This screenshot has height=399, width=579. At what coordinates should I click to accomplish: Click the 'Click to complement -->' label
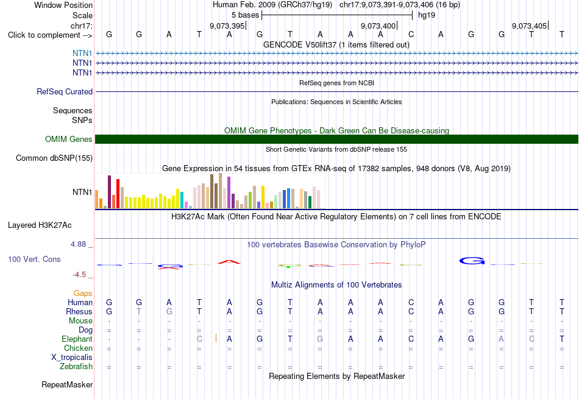pos(50,35)
